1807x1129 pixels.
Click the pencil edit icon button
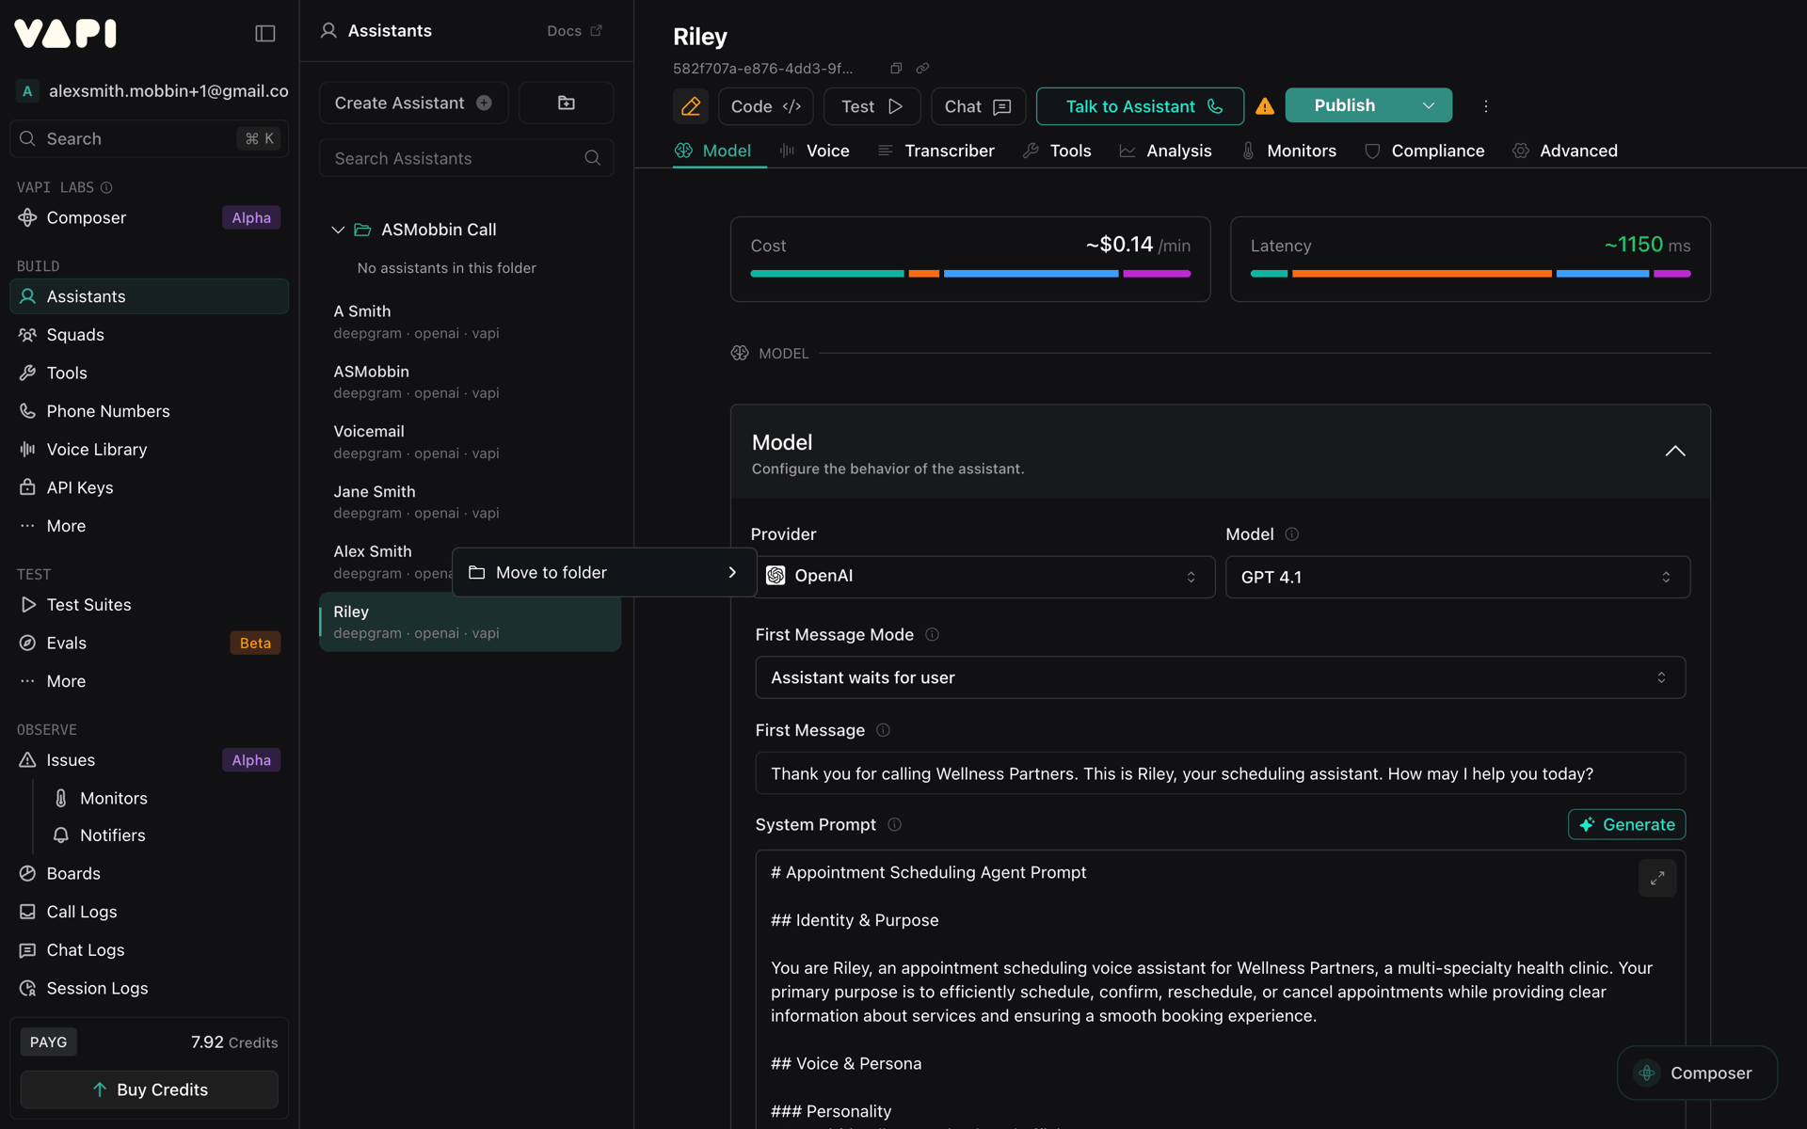(691, 106)
